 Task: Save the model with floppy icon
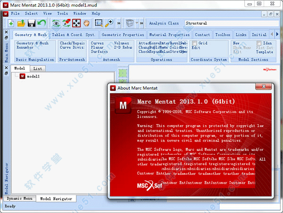[x=32, y=24]
